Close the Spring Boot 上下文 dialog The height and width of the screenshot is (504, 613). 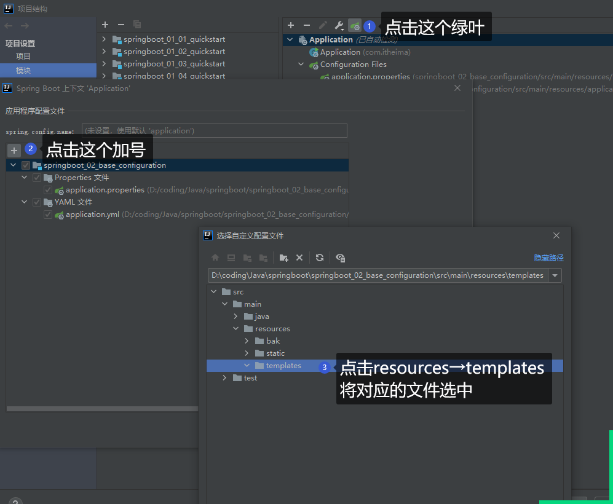(457, 89)
